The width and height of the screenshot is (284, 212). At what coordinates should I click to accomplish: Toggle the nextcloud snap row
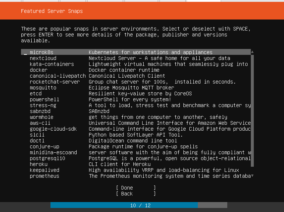[x=136, y=58]
